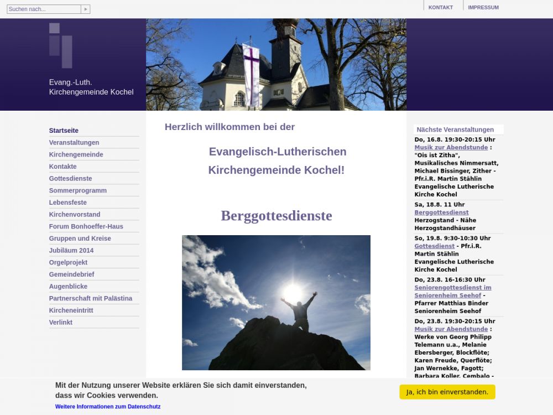The height and width of the screenshot is (415, 553).
Task: Open first 'Musik zur Abendstunde' event link
Action: pyautogui.click(x=451, y=148)
